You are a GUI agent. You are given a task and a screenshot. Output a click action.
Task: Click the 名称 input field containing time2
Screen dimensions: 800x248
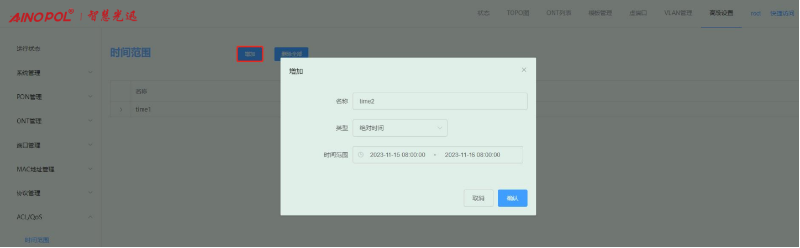[439, 101]
